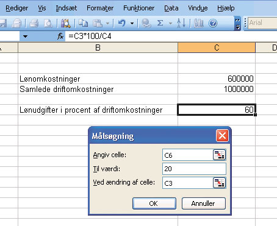Click the Ved ændring af celle field

pyautogui.click(x=187, y=183)
